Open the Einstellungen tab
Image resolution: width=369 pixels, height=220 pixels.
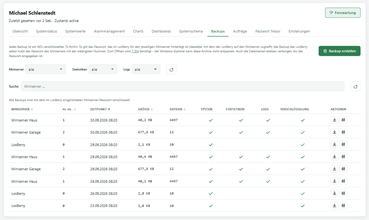(299, 31)
